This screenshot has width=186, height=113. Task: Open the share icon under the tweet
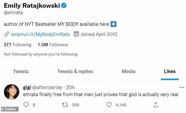[x=156, y=105]
